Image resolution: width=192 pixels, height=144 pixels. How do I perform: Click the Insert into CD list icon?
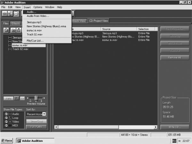pos(19,30)
